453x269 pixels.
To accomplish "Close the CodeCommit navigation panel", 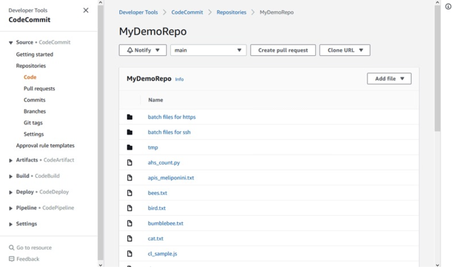I will [x=86, y=11].
